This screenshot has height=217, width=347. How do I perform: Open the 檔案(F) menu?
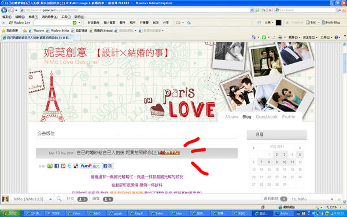pyautogui.click(x=6, y=17)
